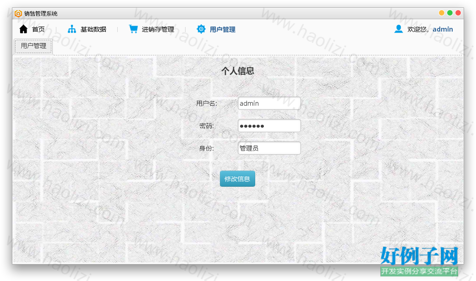The height and width of the screenshot is (281, 476).
Task: Close window with the red button
Action: 458,13
